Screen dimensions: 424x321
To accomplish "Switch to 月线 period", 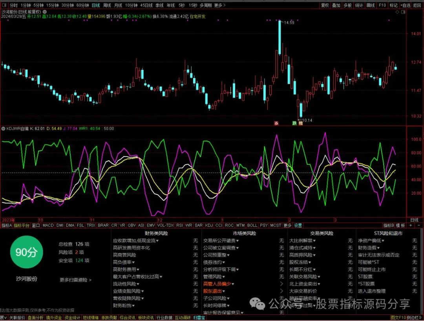I will (118, 5).
